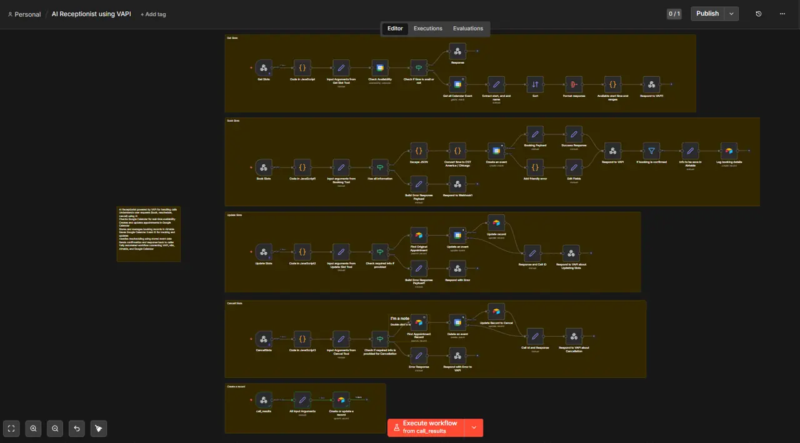Tidy up the workflow nodes
800x443 pixels.
tap(99, 428)
